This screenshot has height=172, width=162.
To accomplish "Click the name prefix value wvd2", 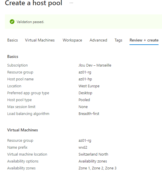I will click(x=83, y=147).
